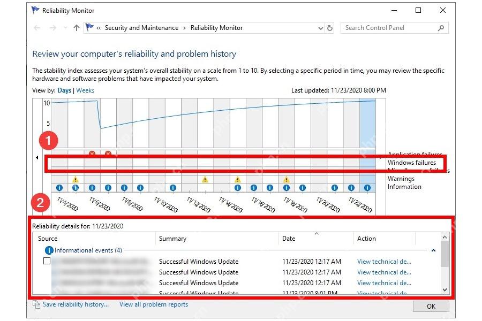Image resolution: width=482 pixels, height=321 pixels.
Task: Go to Security and Maintenance breadcrumb
Action: point(142,28)
